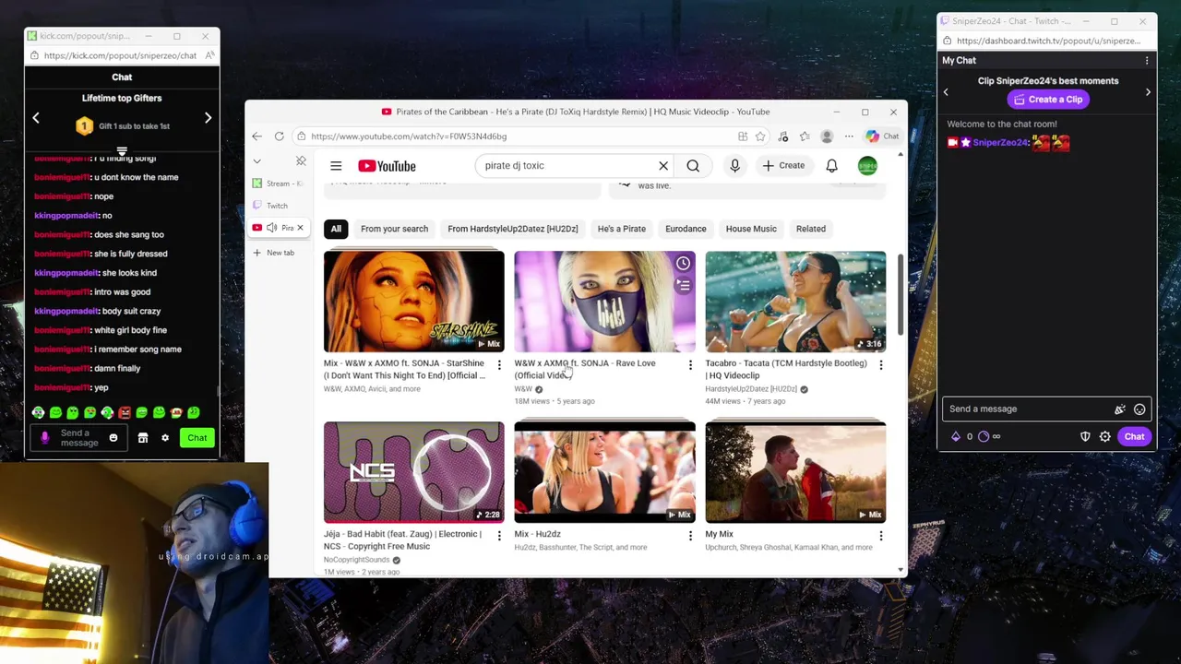Open the browser split screen icon
The image size is (1181, 664).
[743, 136]
